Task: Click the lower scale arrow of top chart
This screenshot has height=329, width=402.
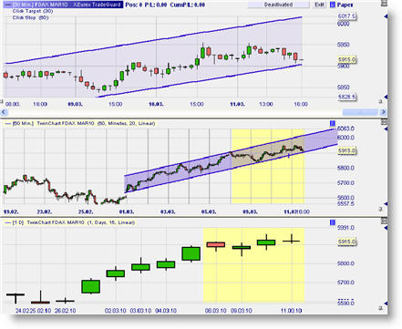Action: tap(386, 97)
